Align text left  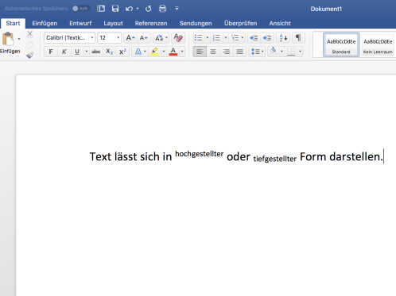tap(200, 52)
